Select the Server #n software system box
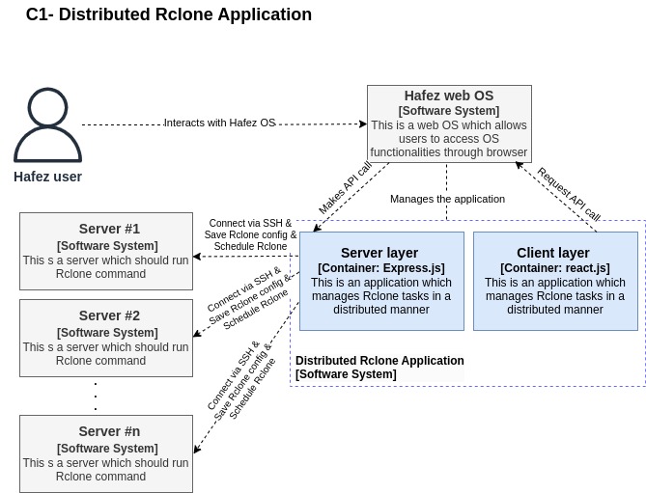This screenshot has height=493, width=646. point(106,453)
